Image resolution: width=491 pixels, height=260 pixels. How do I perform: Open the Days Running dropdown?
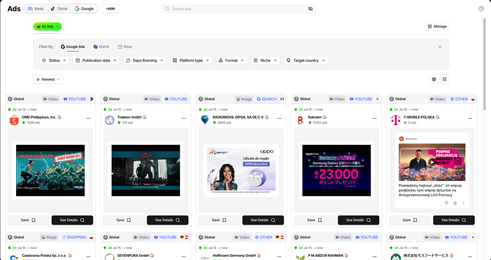145,60
